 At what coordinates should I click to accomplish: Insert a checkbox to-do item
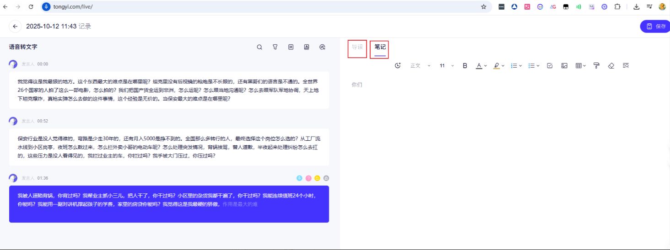550,66
